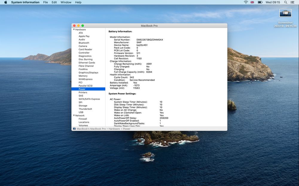Viewport: 299px width, 186px height.
Task: Select Parallel SCSI in the sidebar
Action: 86,86
